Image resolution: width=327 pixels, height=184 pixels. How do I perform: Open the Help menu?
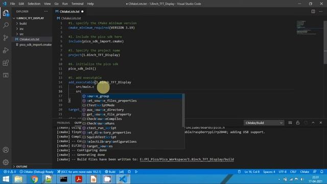pos(90,4)
